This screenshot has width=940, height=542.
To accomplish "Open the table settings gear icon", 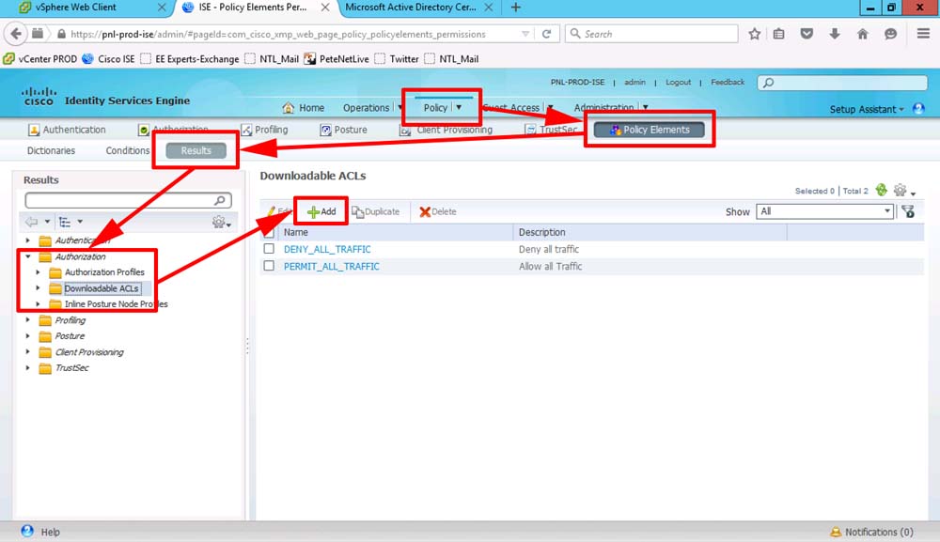I will point(900,191).
